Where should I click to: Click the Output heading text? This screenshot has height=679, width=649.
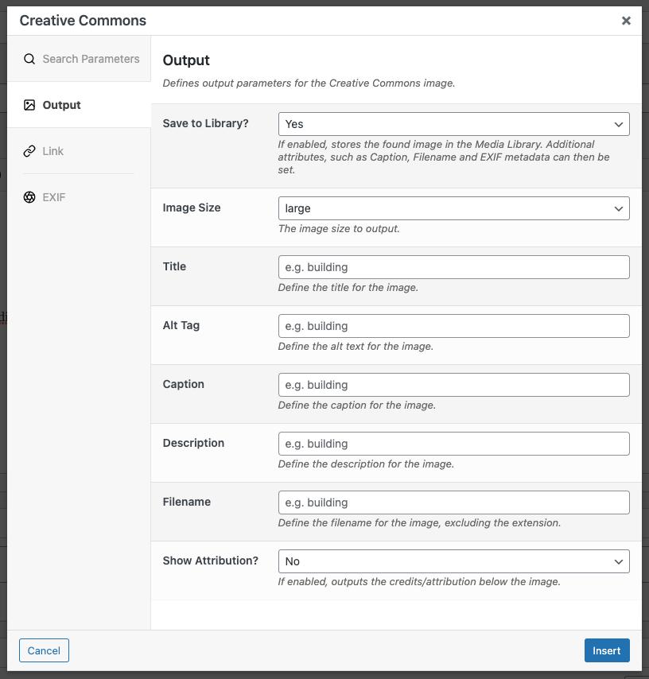point(186,60)
